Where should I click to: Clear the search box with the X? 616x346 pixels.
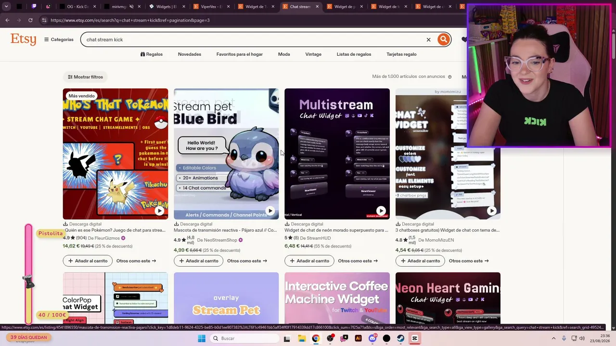coord(428,39)
